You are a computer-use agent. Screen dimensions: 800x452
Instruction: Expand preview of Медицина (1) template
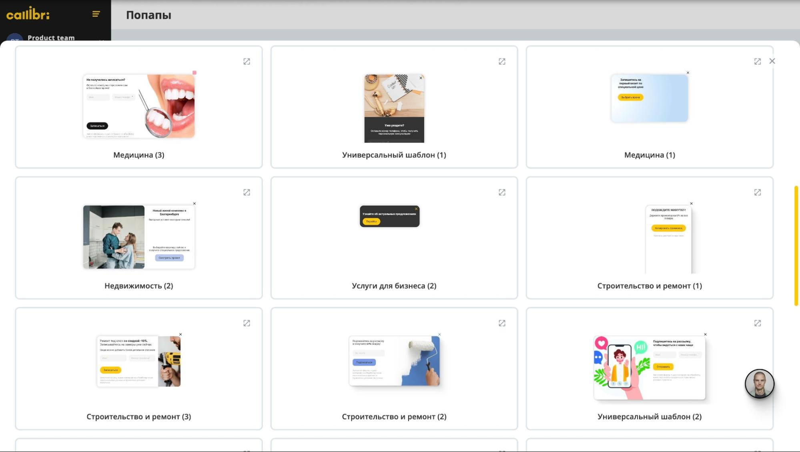pyautogui.click(x=757, y=62)
